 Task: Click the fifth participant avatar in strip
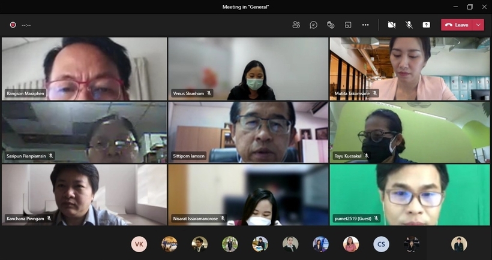click(260, 244)
